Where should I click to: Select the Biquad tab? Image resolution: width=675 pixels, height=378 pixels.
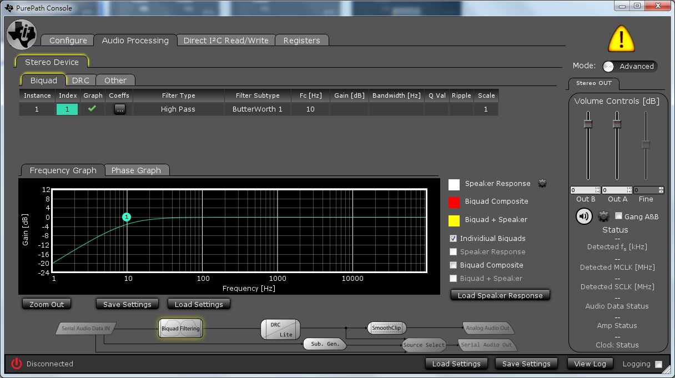(x=43, y=80)
